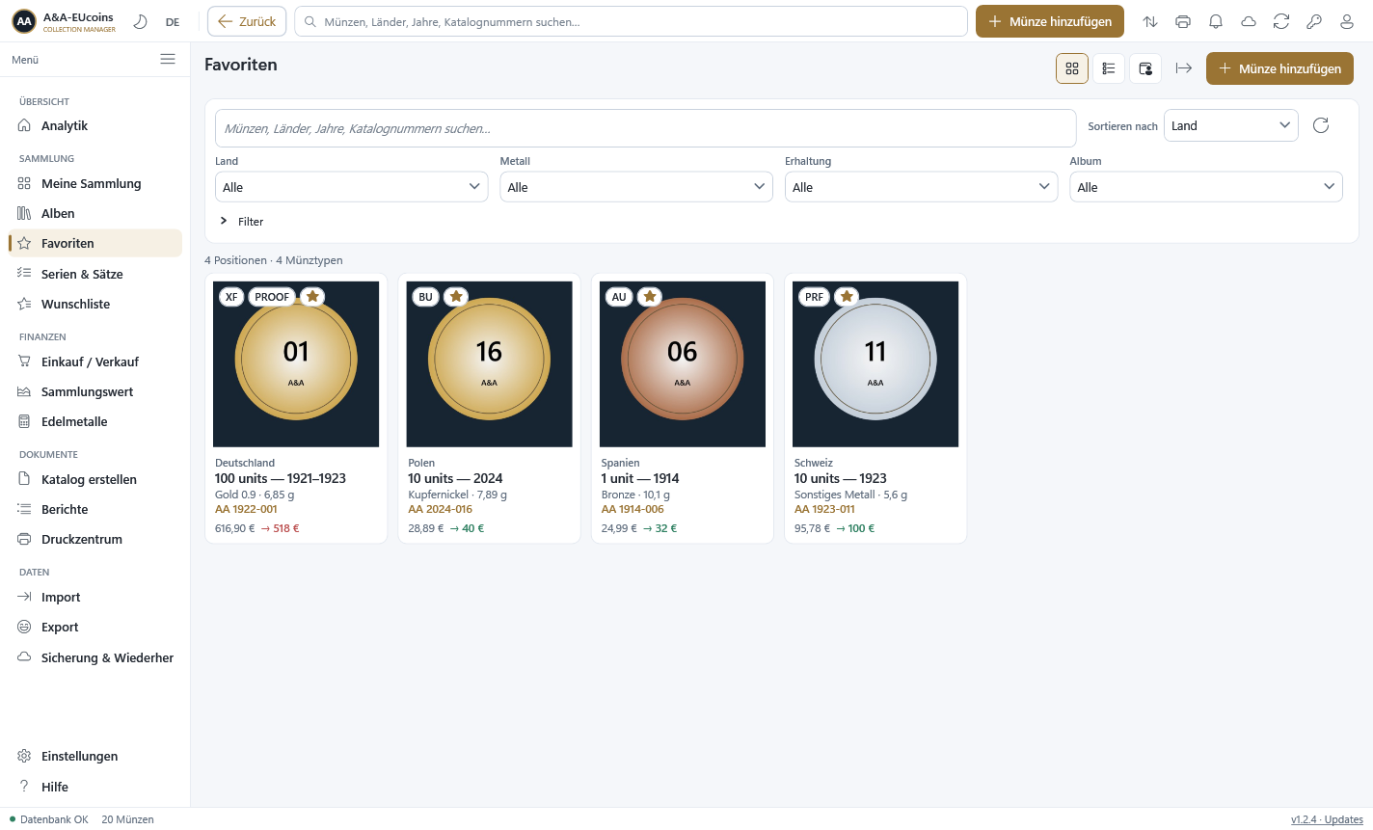Viewport: 1373px width, 830px height.
Task: Open the Spanien bronze coin thumbnail
Action: click(x=683, y=364)
